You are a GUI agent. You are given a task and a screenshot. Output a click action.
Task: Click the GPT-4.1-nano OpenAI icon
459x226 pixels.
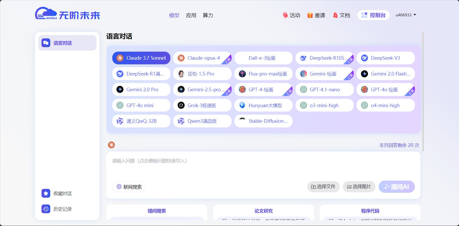point(303,90)
